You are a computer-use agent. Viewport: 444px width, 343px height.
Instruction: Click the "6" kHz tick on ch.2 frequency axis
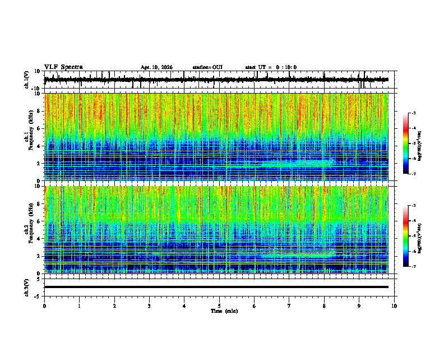[x=39, y=221]
